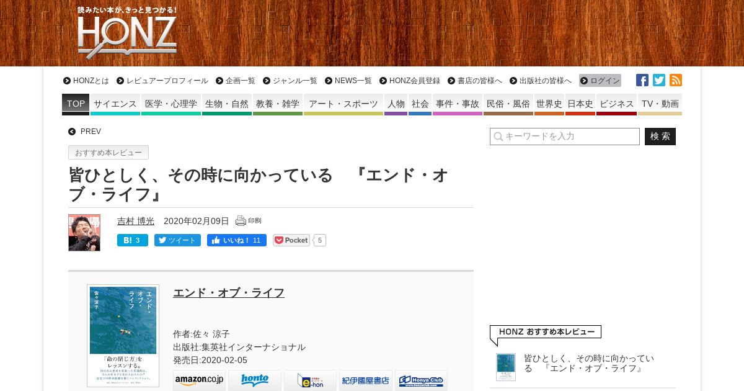This screenshot has height=391, width=744.
Task: Click the reviewer's avatar photo
Action: click(x=84, y=233)
